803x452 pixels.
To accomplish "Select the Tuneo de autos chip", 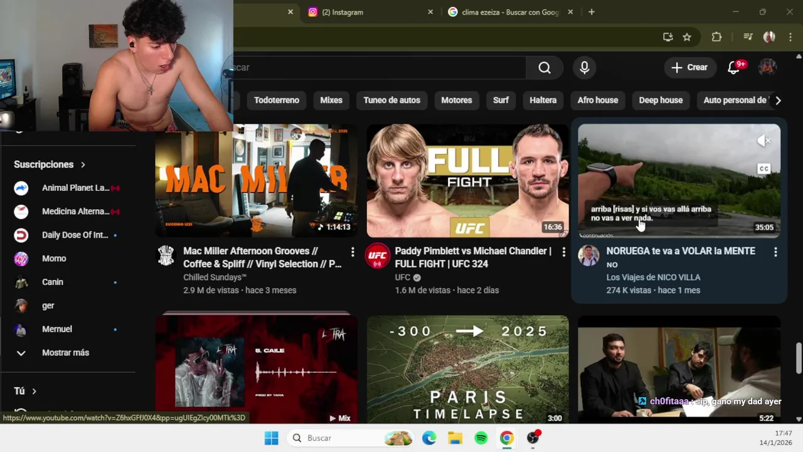I will tap(391, 100).
